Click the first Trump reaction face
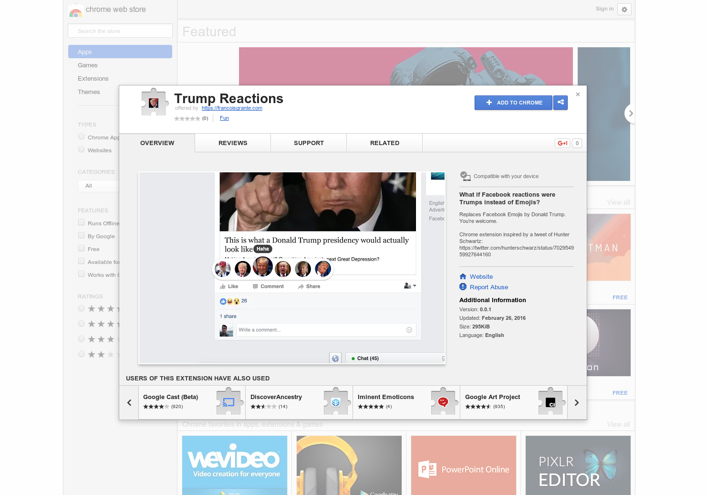Screen dimensions: 706x495 tap(222, 269)
